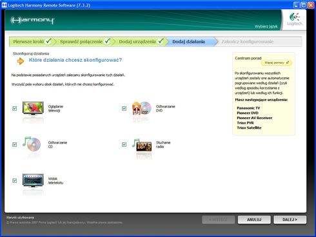Click the DVD disc icon for Odtwarzanie DVD
316x237 pixels.
pos(142,108)
